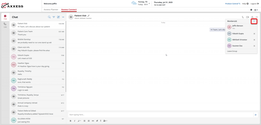Viewport: 261px width, 125px height.
Task: Start a voice call in Patient Visit
Action: (x=243, y=17)
